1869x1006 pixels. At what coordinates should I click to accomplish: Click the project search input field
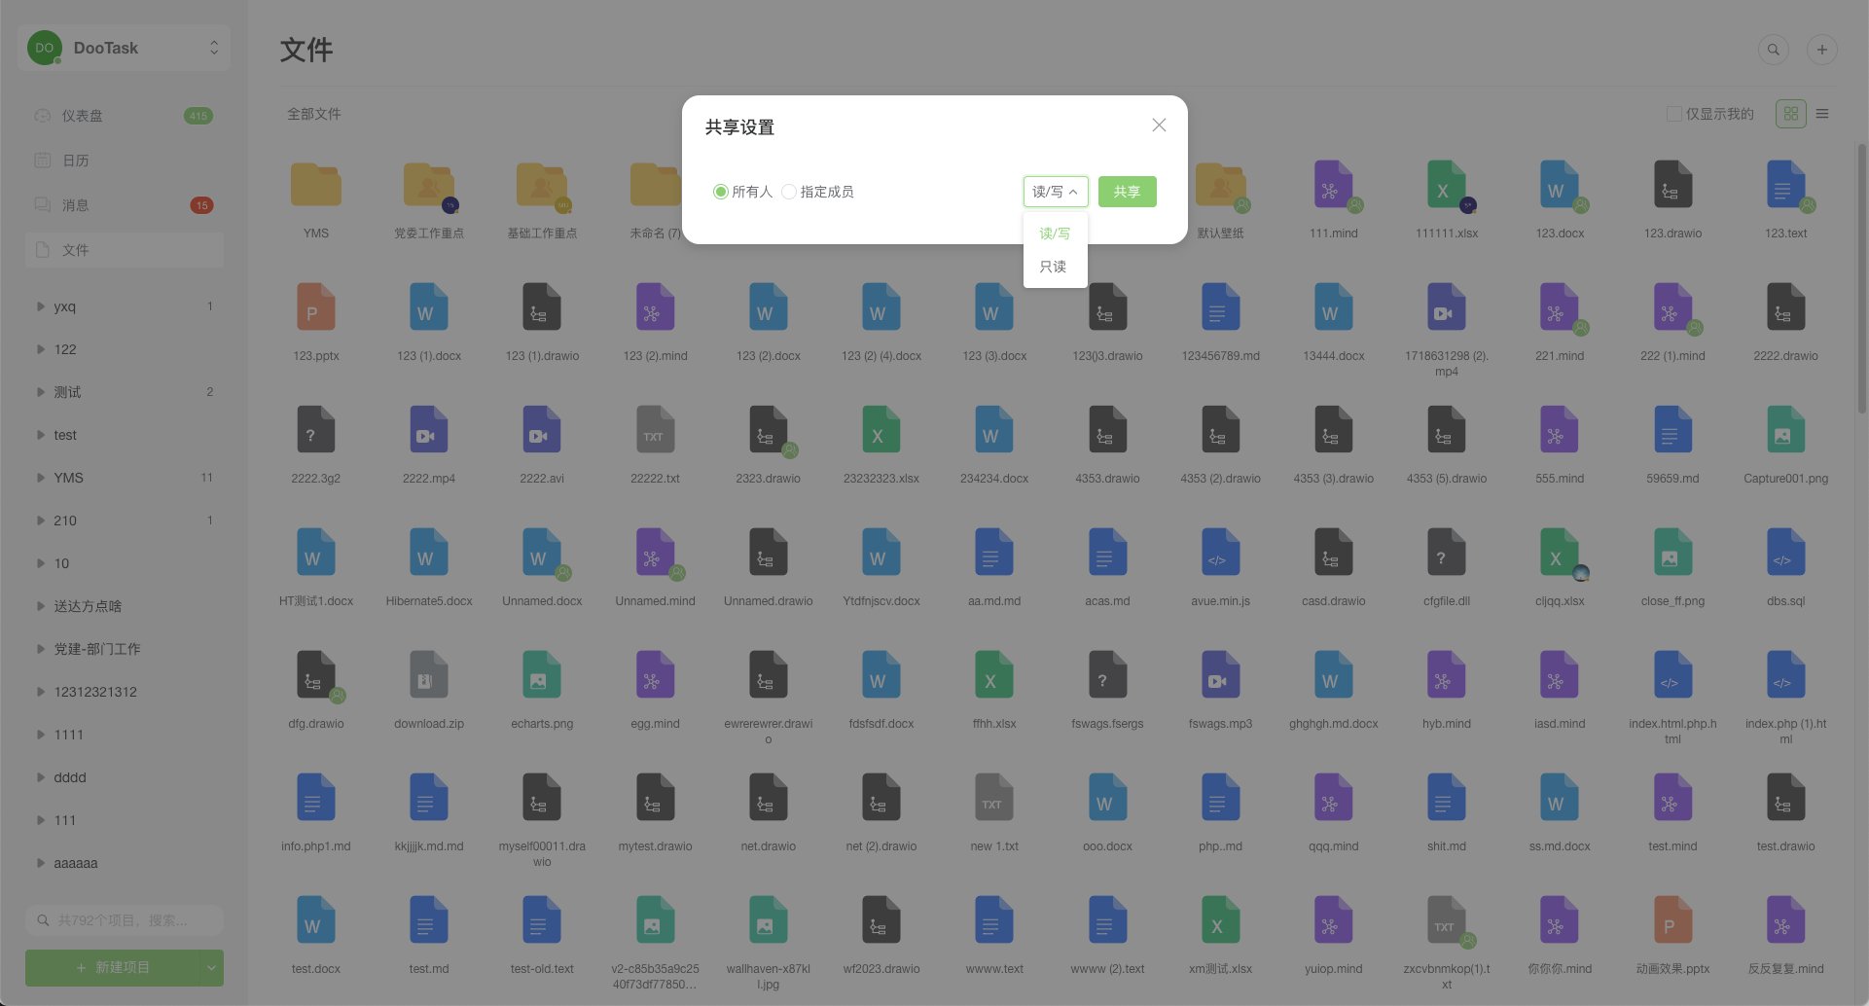pos(126,920)
